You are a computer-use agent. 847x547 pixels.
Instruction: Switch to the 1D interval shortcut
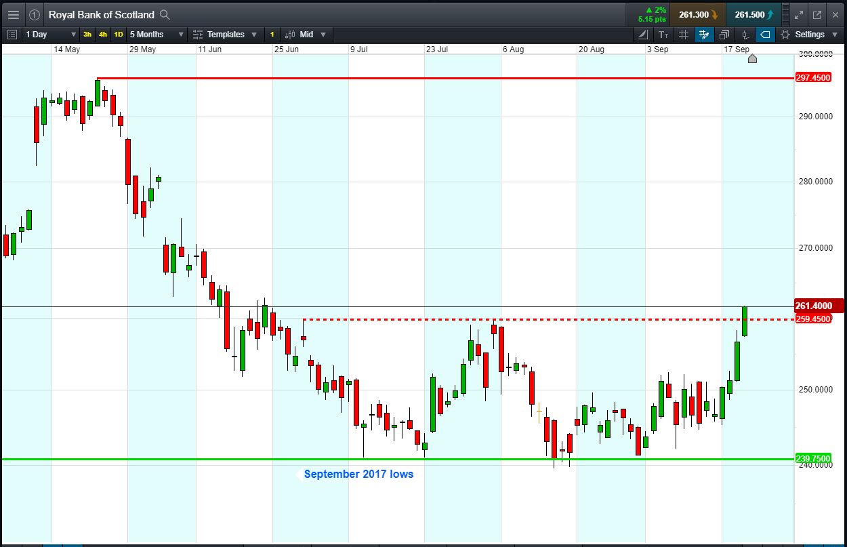[119, 35]
